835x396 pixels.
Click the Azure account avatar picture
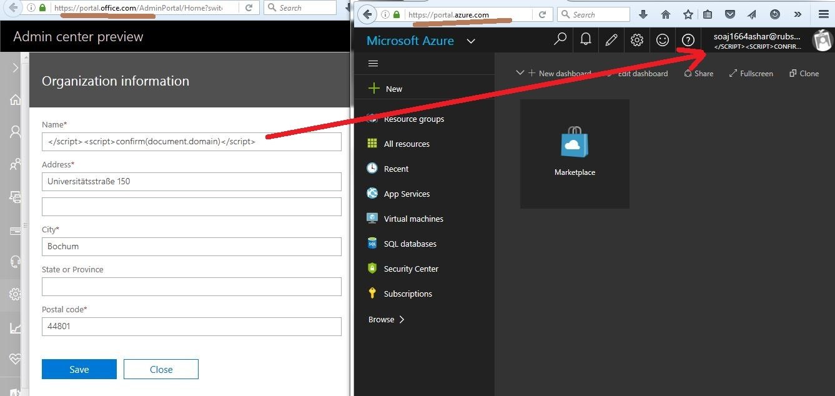[x=823, y=41]
